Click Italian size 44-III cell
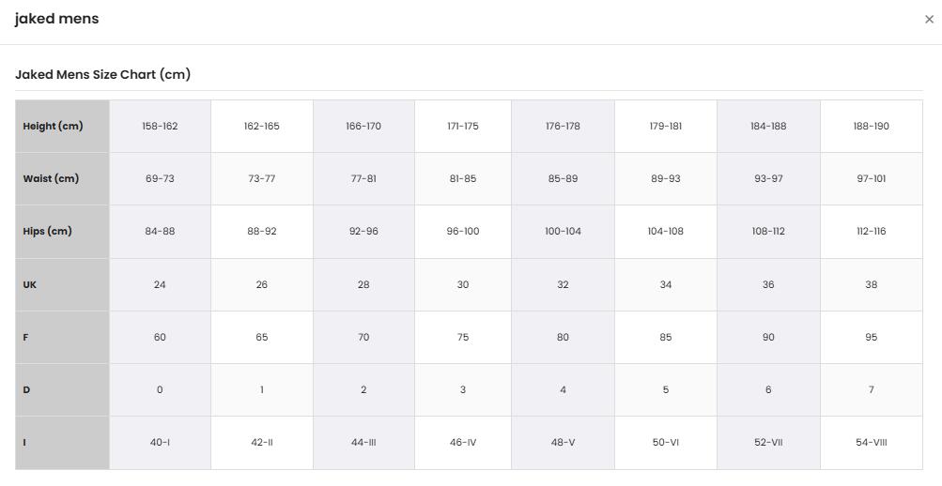This screenshot has height=486, width=942. [x=363, y=443]
